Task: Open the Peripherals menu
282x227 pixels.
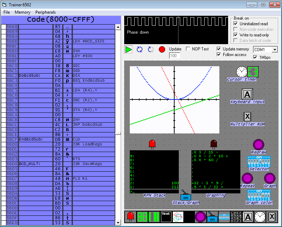Action: 45,12
